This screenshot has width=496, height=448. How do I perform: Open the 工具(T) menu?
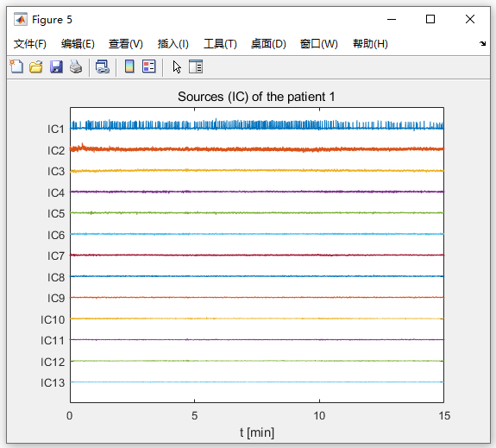coord(220,44)
